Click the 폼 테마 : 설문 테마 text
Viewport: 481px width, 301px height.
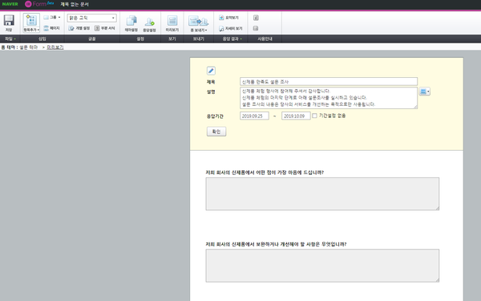(x=19, y=47)
